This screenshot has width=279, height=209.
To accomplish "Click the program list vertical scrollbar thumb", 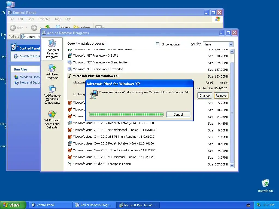I will pos(232,112).
